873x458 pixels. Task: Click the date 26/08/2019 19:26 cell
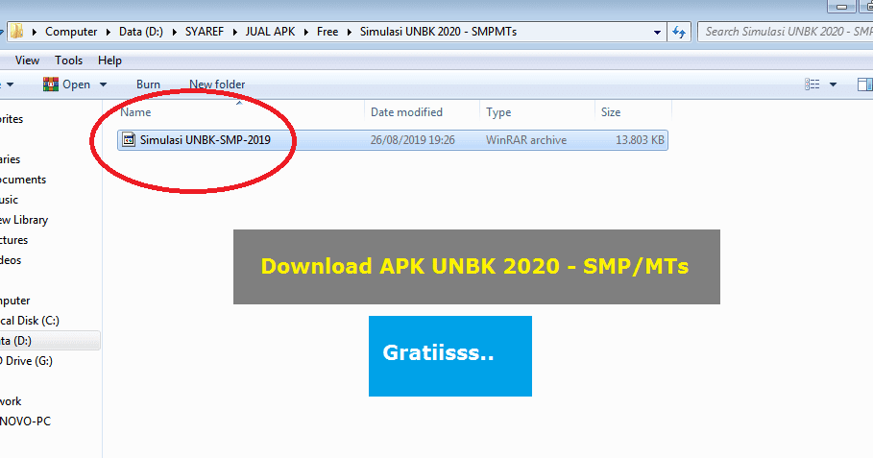413,140
